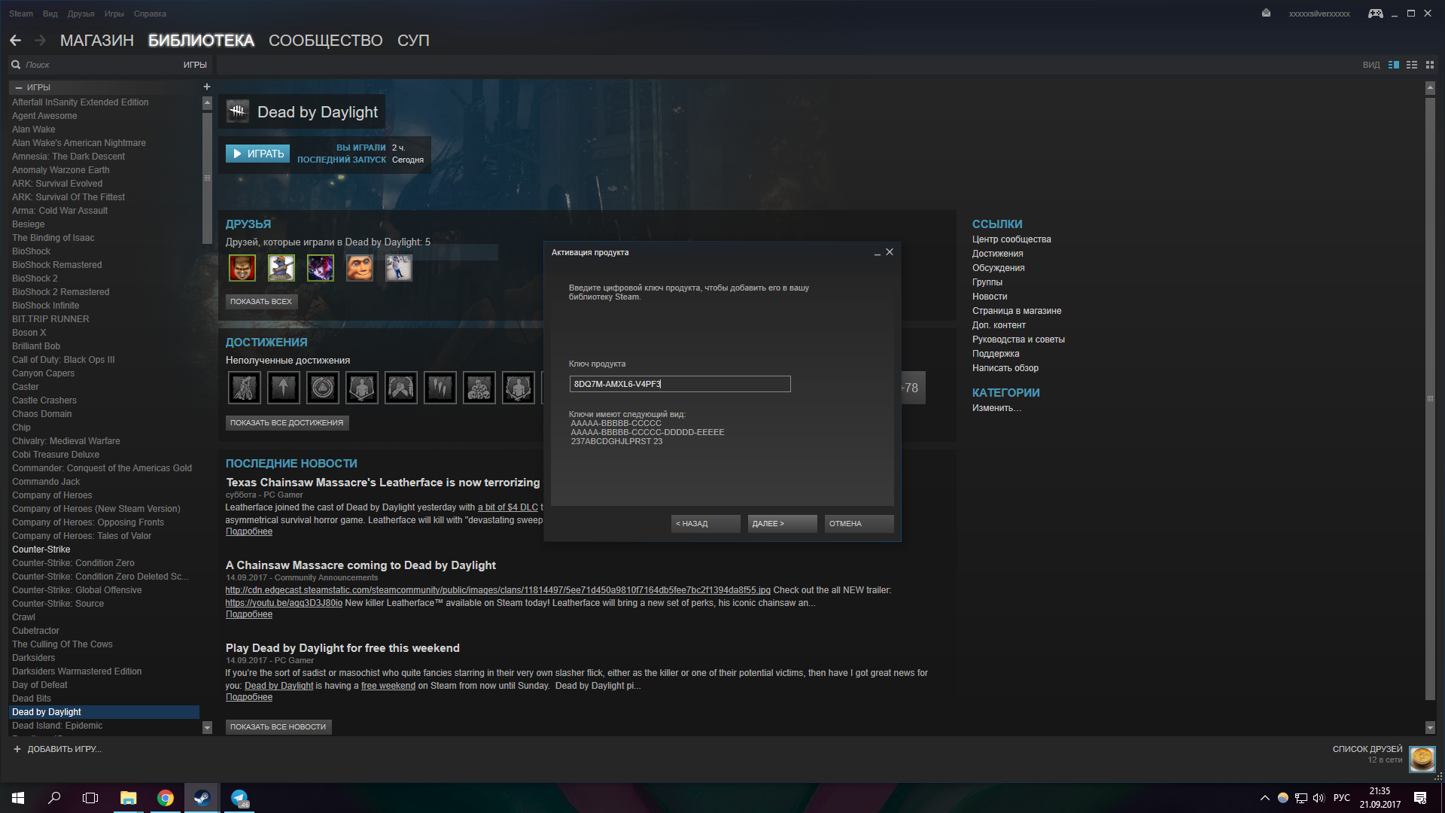Focus the product key input field
The width and height of the screenshot is (1445, 813).
680,384
